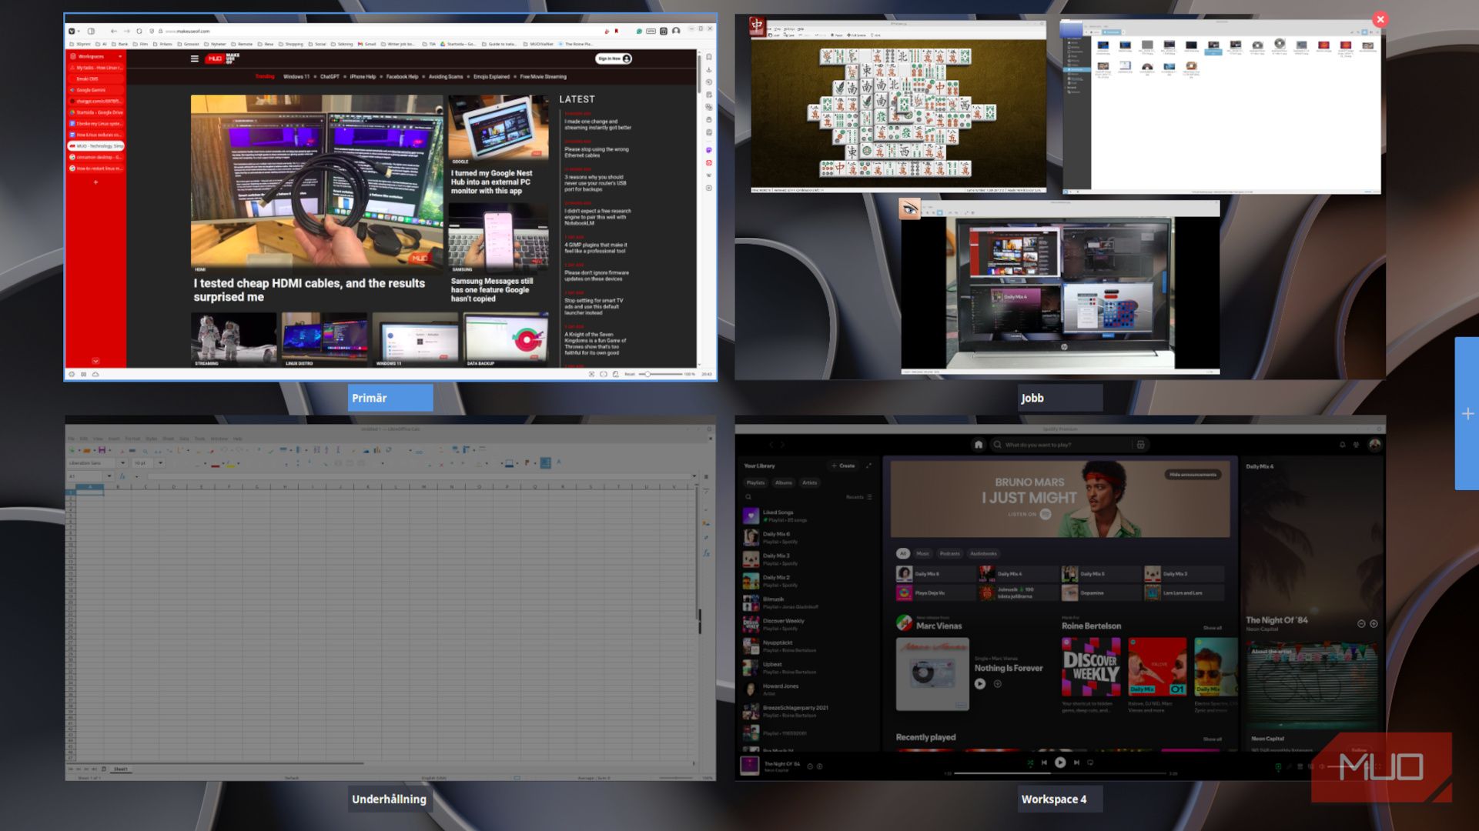The width and height of the screenshot is (1479, 831).
Task: Open Spotify's friend activity icon
Action: click(1357, 445)
